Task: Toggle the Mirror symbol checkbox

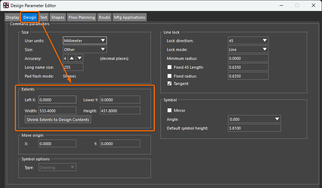Action: pos(170,110)
